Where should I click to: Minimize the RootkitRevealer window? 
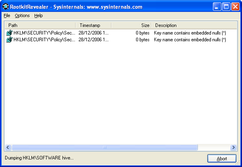pyautogui.click(x=217, y=7)
